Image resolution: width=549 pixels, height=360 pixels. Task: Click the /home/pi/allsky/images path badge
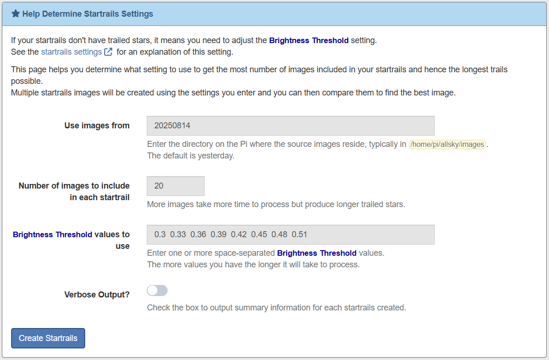[447, 144]
